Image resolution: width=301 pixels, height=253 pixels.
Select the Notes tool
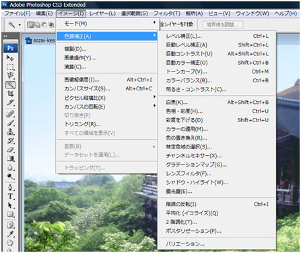tap(10, 225)
